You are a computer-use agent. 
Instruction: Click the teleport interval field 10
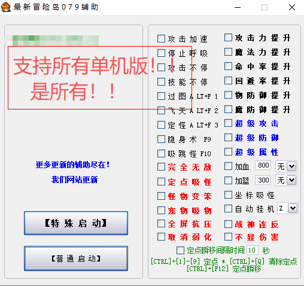click(x=253, y=250)
